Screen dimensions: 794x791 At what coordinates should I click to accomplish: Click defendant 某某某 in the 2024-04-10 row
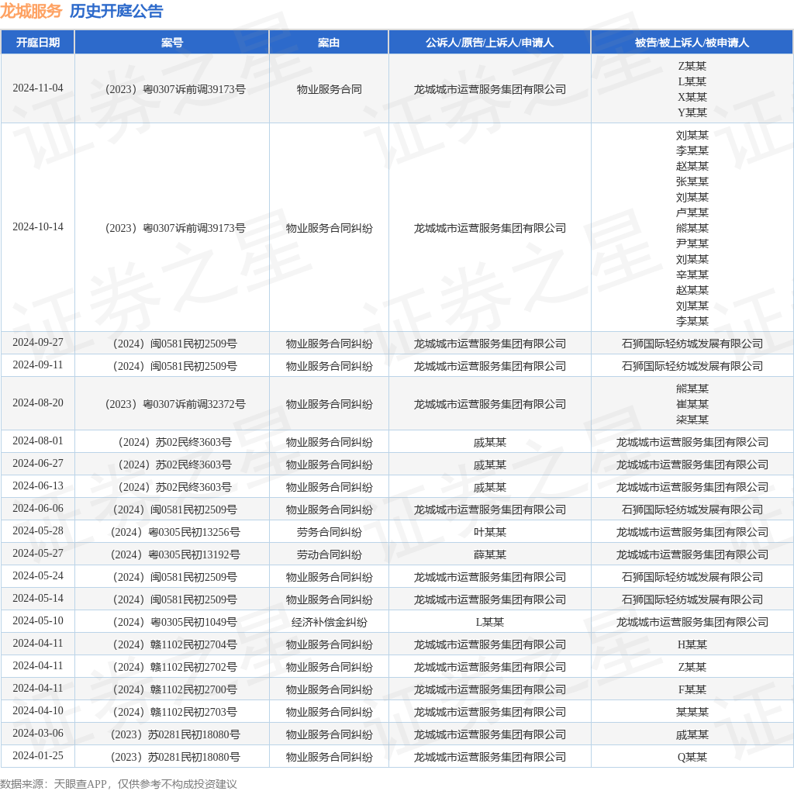click(x=692, y=712)
